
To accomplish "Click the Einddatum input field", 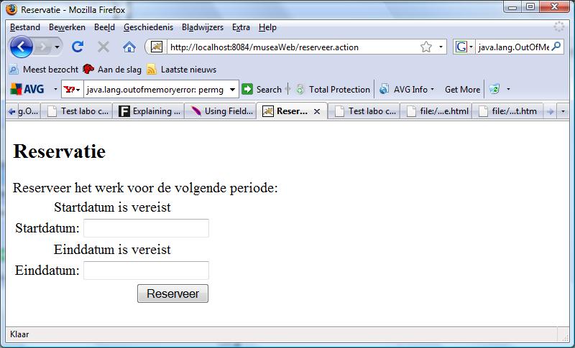I will [146, 271].
